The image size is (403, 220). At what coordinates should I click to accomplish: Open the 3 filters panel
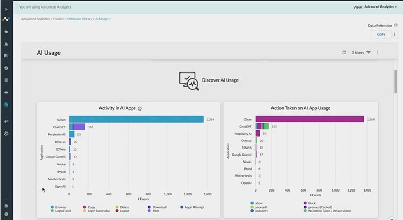(x=361, y=53)
